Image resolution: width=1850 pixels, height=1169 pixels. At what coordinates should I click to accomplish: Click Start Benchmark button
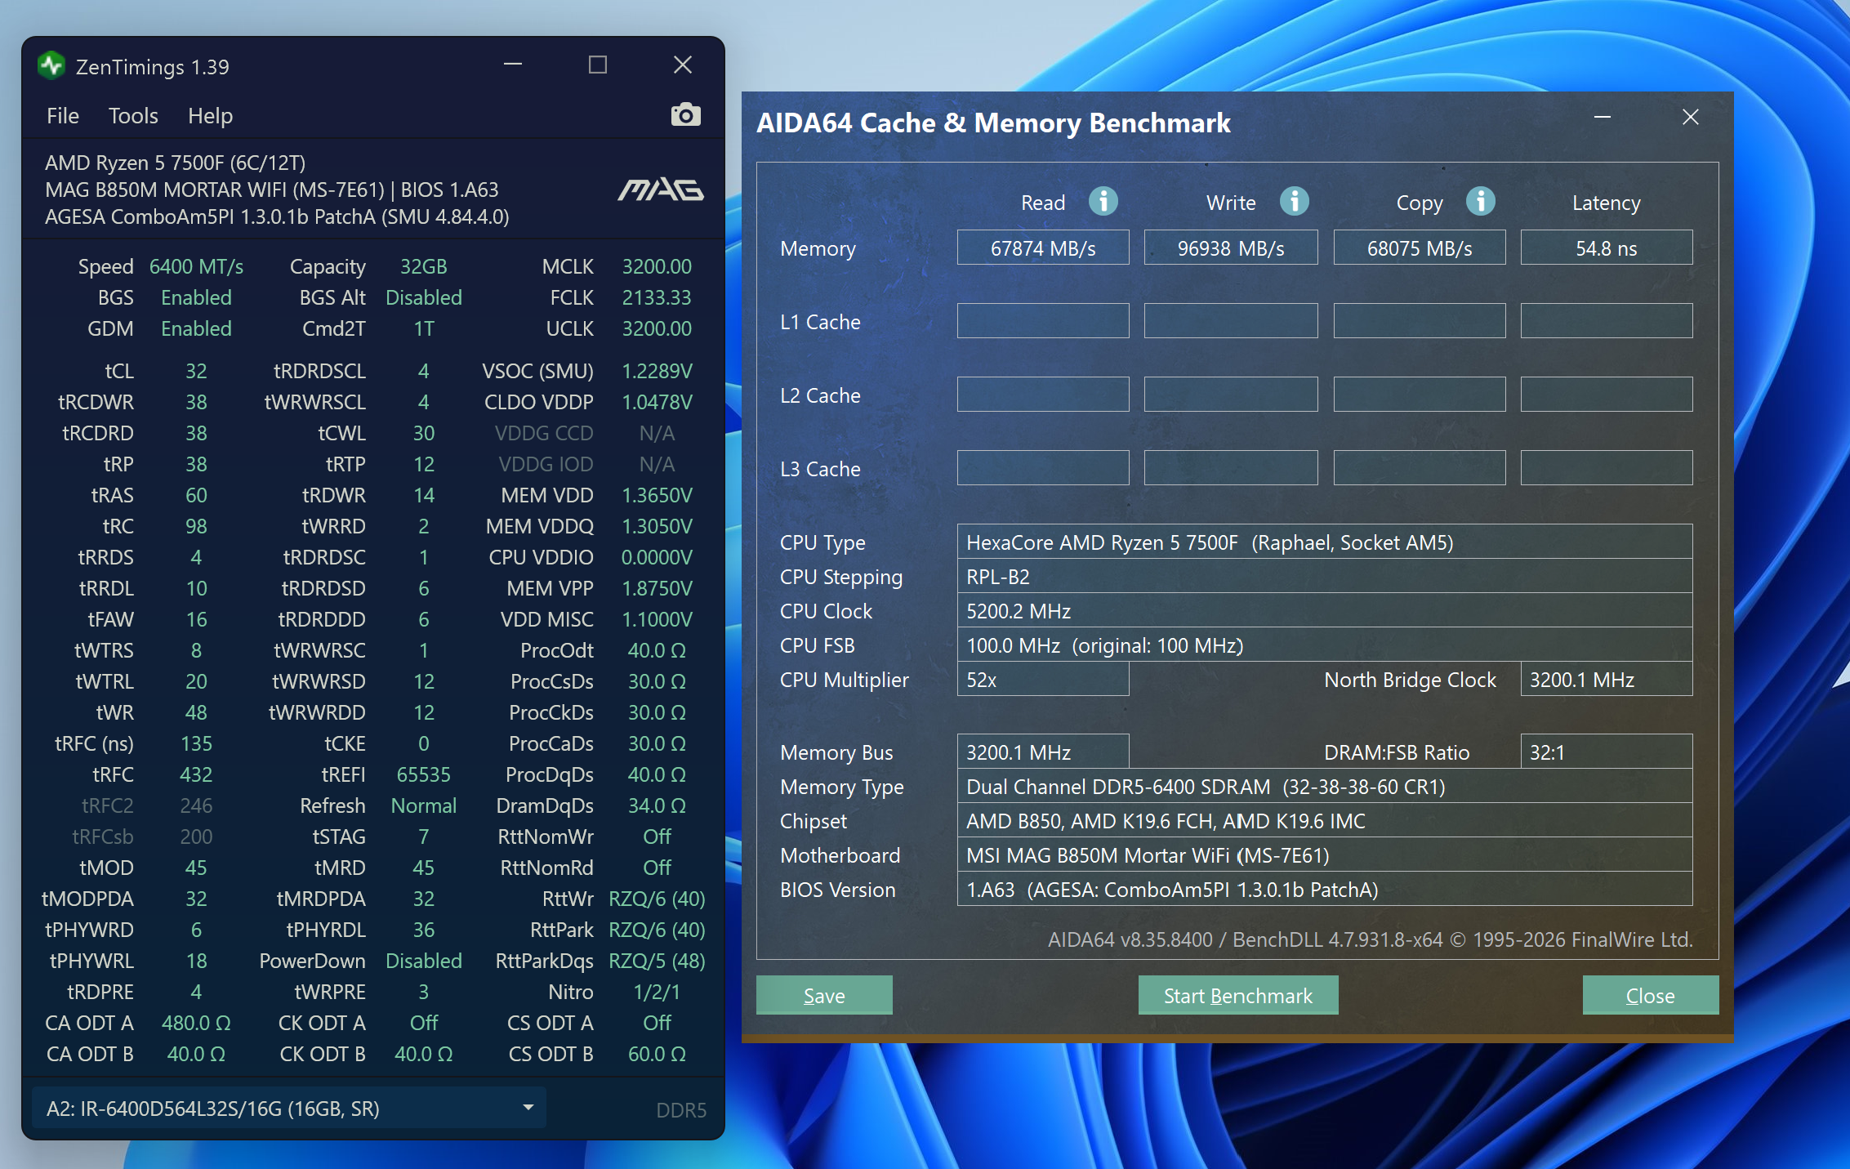[x=1238, y=996]
